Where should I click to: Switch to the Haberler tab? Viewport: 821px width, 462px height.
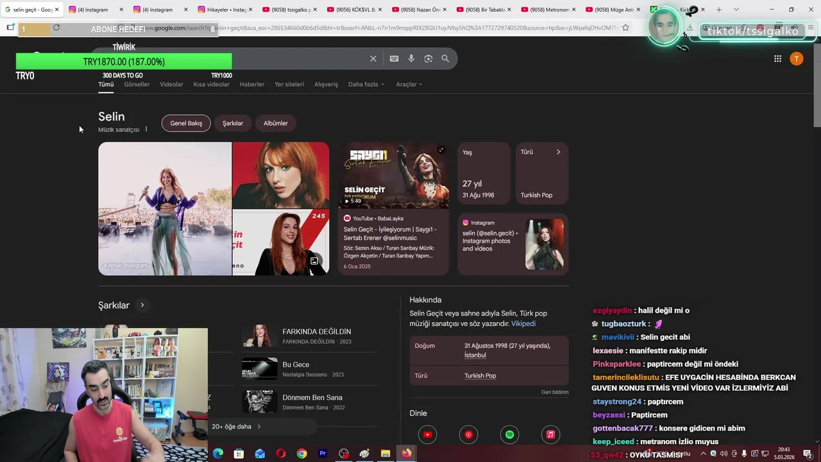point(252,84)
